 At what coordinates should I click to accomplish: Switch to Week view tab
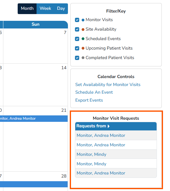click(45, 9)
